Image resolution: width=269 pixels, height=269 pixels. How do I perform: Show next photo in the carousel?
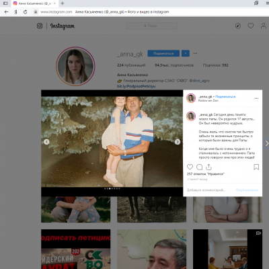click(x=178, y=142)
